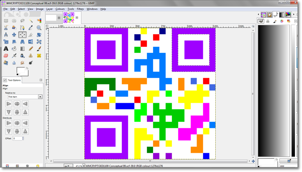Select the Cage Transform tool
The image size is (302, 172).
click(x=39, y=42)
